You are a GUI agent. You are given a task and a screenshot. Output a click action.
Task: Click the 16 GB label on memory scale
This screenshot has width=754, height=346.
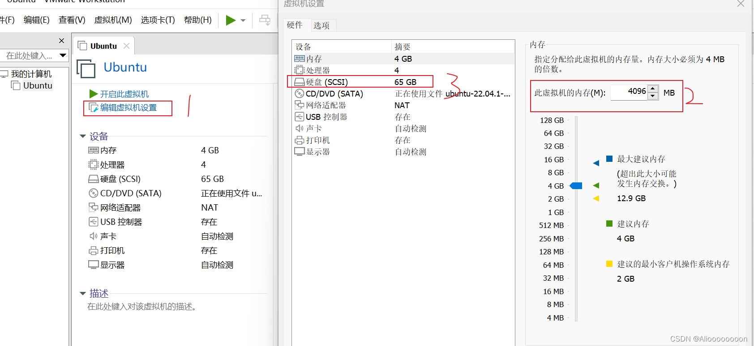coord(554,160)
